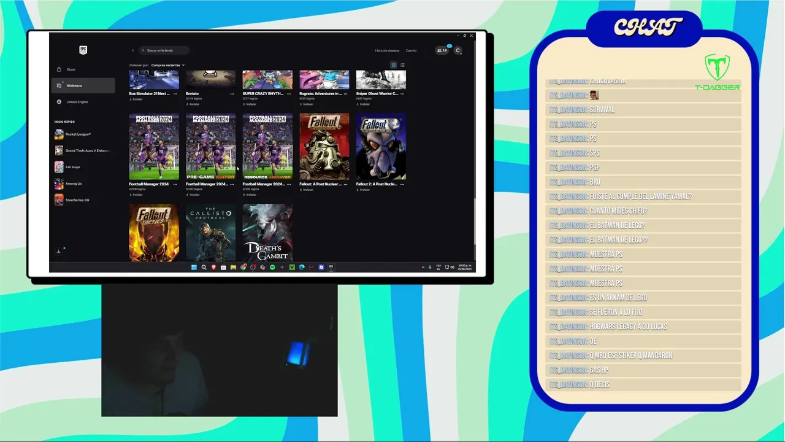Switch library to list view
Screen dimensions: 785x442
click(x=402, y=65)
